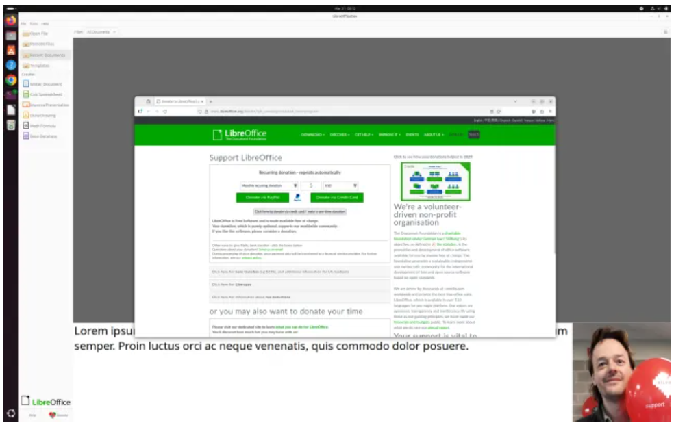The image size is (674, 425).
Task: Open the IMPROVE IT site menu
Action: [390, 135]
